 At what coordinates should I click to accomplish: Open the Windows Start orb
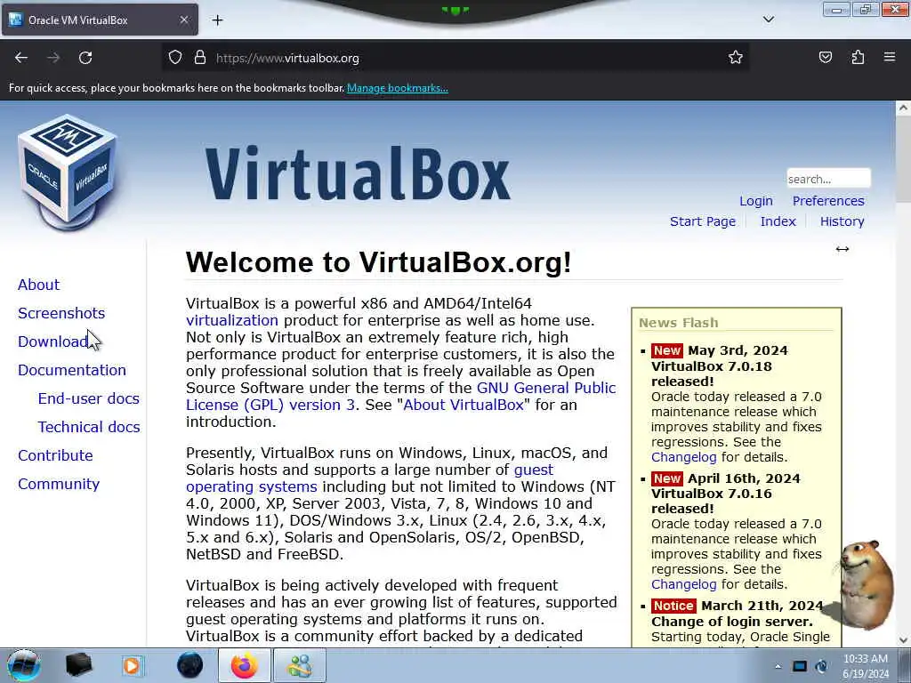click(24, 665)
